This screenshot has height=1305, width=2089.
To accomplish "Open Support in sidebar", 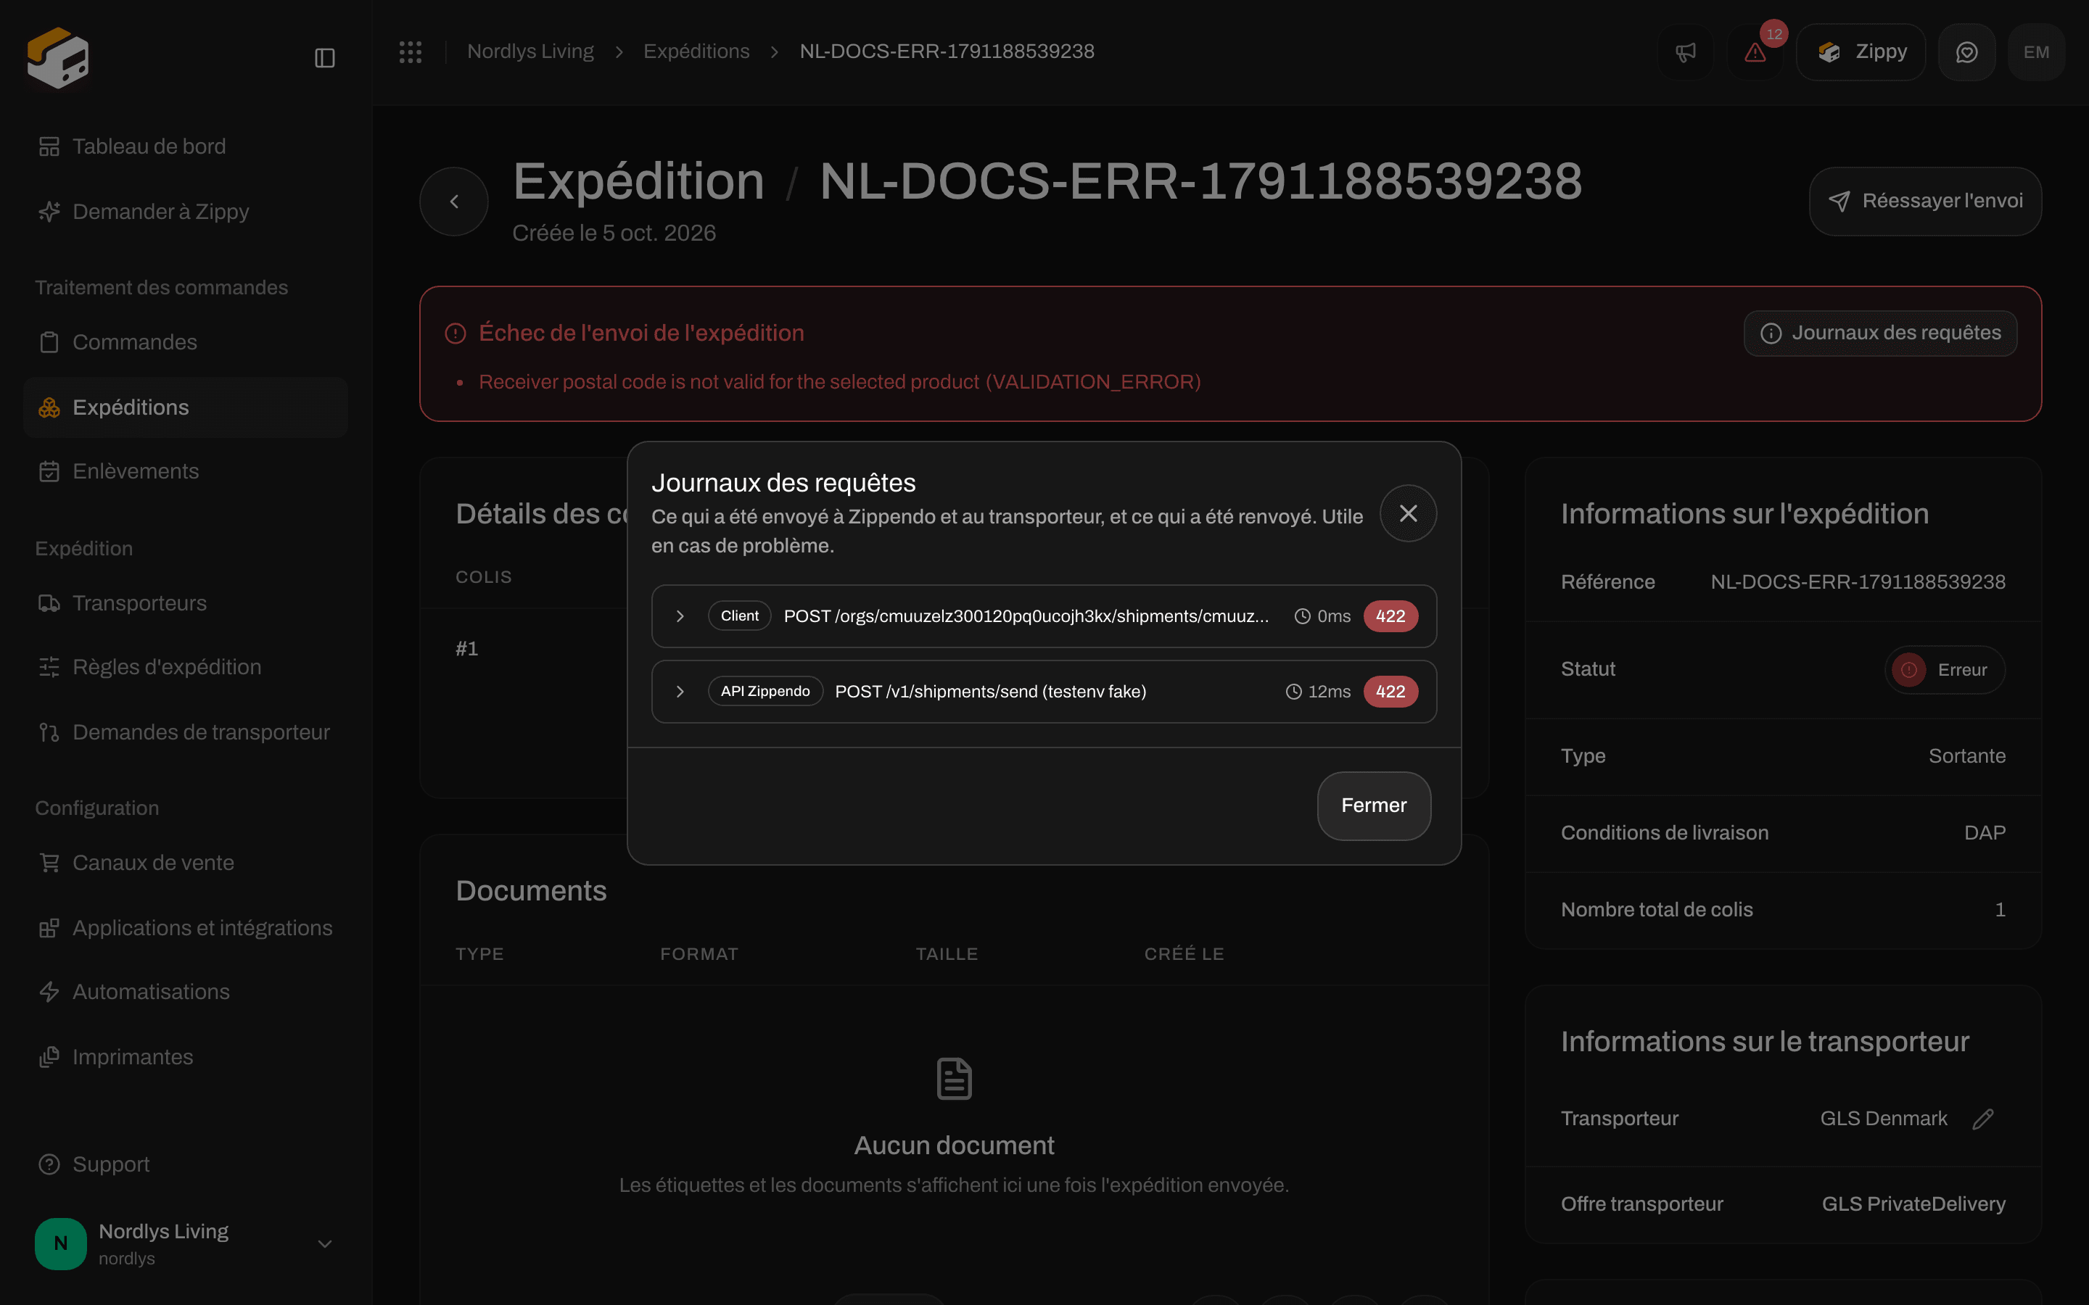I will point(185,1164).
